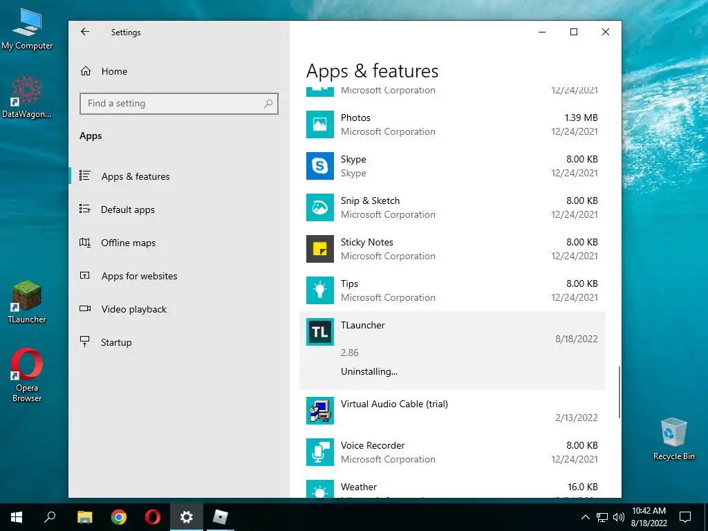The height and width of the screenshot is (531, 708).
Task: Open Video playback section
Action: tap(133, 309)
